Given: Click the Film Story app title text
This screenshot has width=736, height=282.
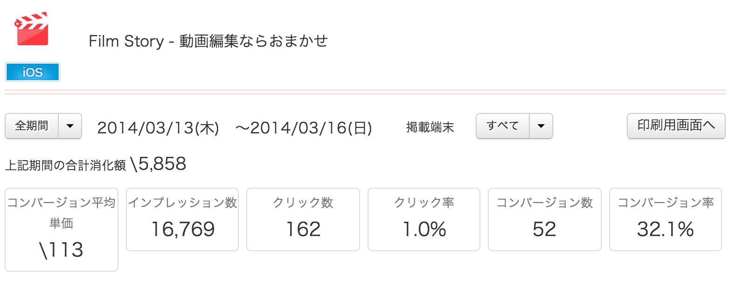Looking at the screenshot, I should click(x=208, y=41).
